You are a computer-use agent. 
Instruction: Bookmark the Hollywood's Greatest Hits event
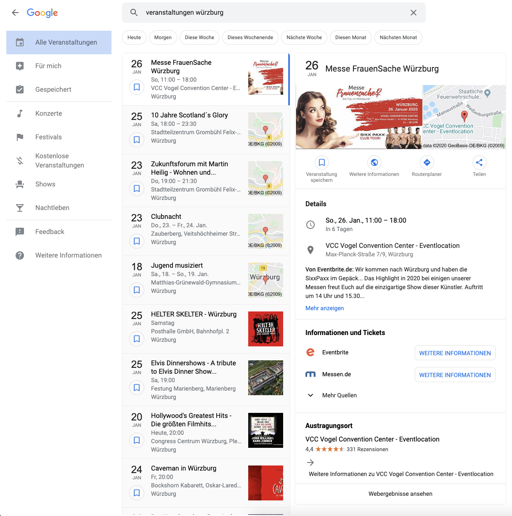[137, 440]
